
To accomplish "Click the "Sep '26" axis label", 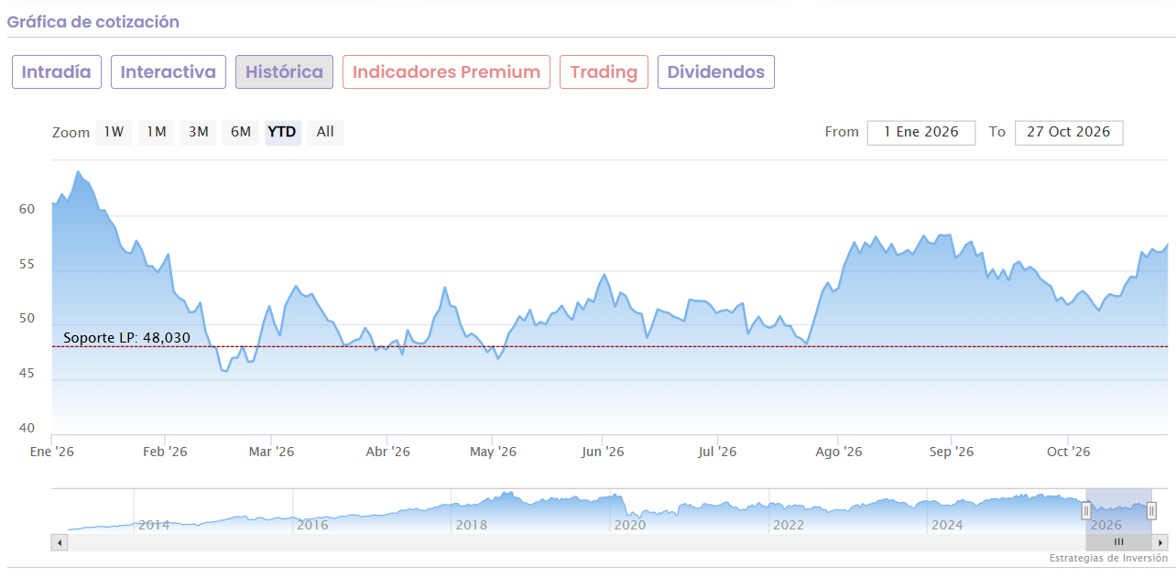I will 952,452.
